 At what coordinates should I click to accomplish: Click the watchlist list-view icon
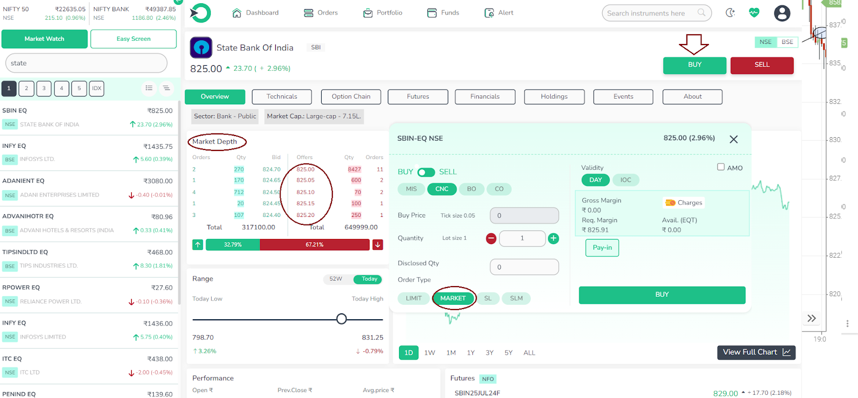pyautogui.click(x=149, y=88)
